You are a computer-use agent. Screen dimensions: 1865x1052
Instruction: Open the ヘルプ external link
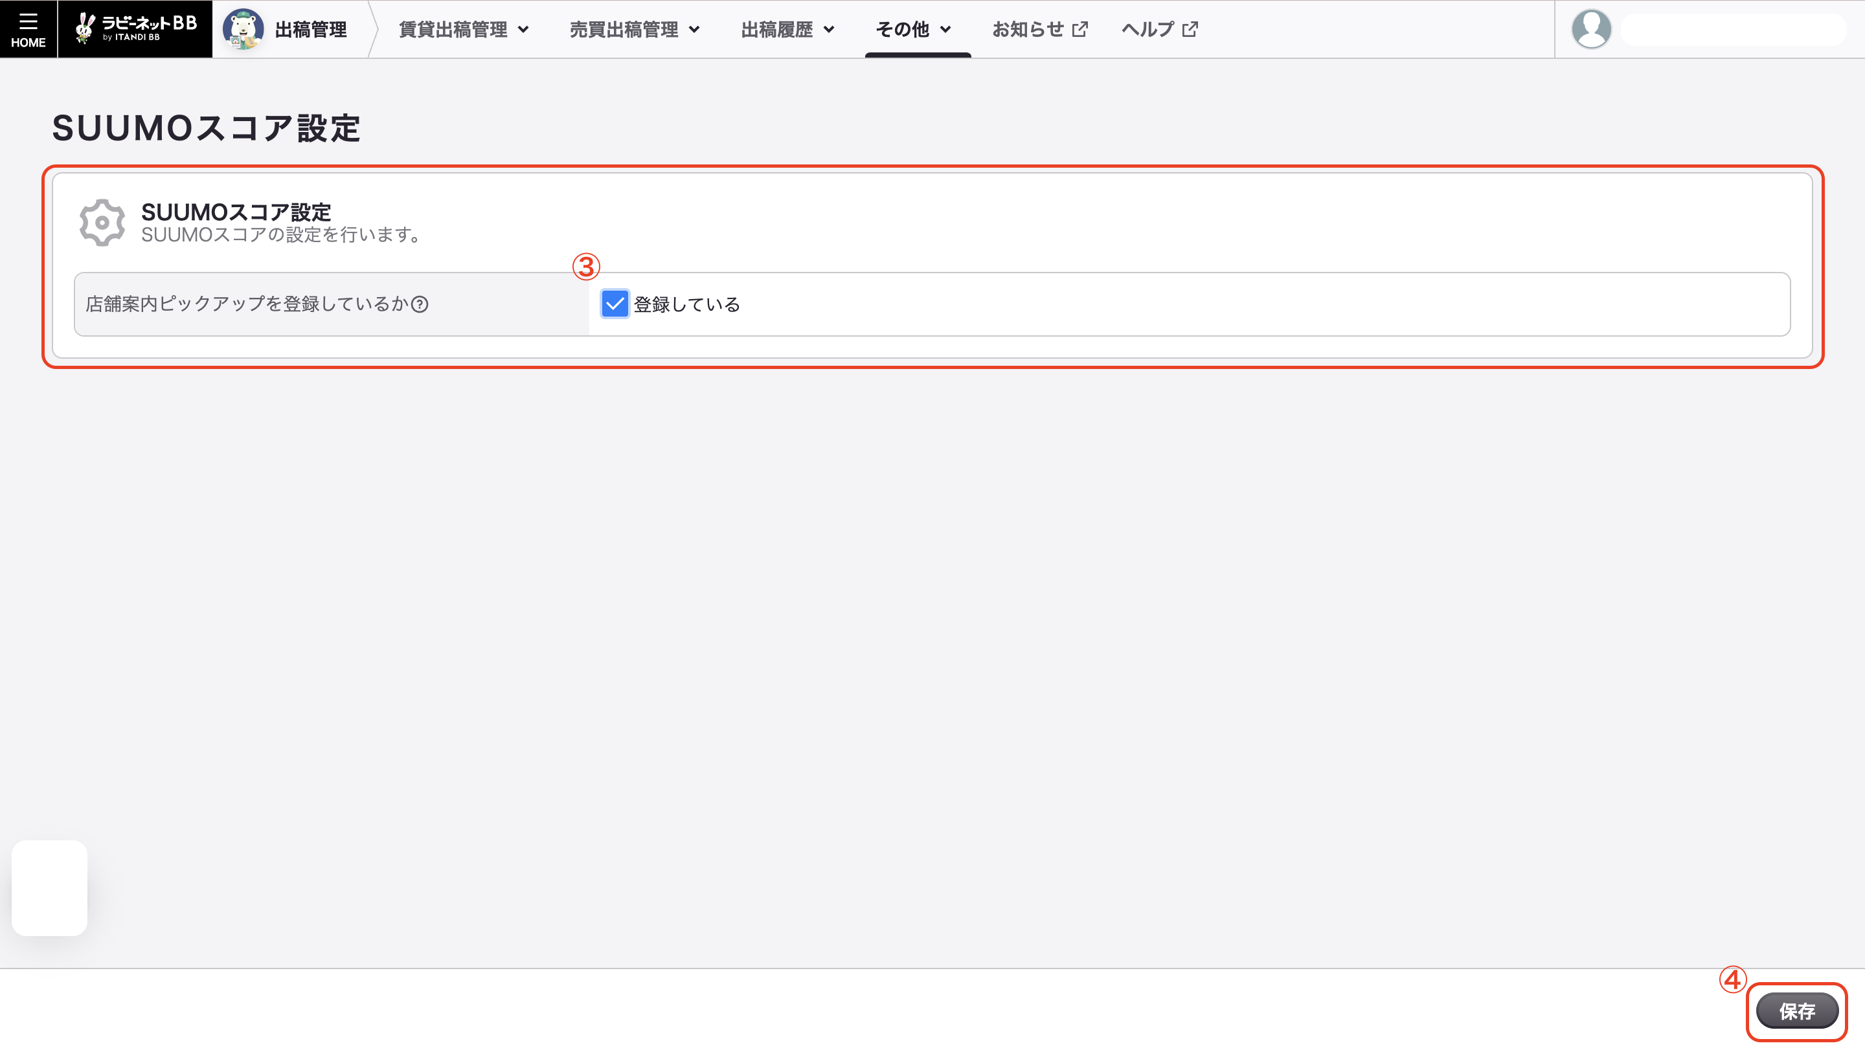click(x=1160, y=29)
